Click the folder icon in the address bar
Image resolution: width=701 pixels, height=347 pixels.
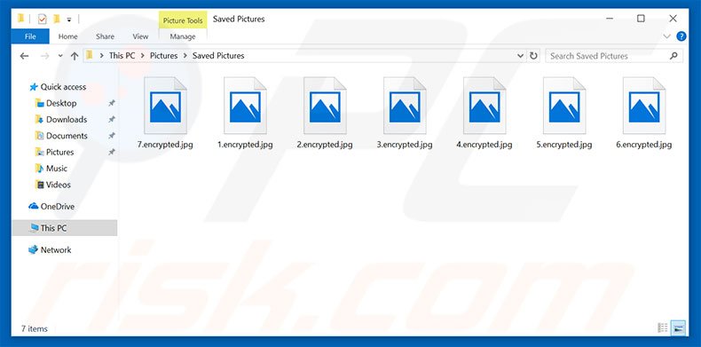click(x=90, y=55)
